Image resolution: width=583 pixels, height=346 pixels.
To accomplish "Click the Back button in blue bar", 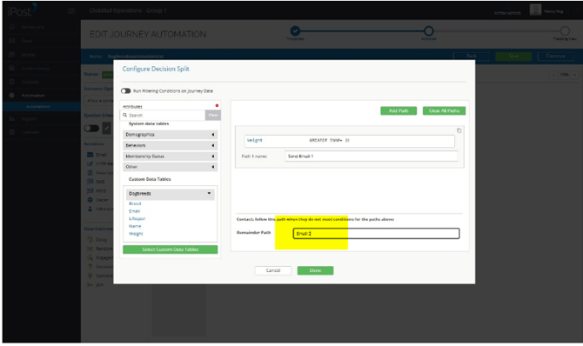I will 472,57.
